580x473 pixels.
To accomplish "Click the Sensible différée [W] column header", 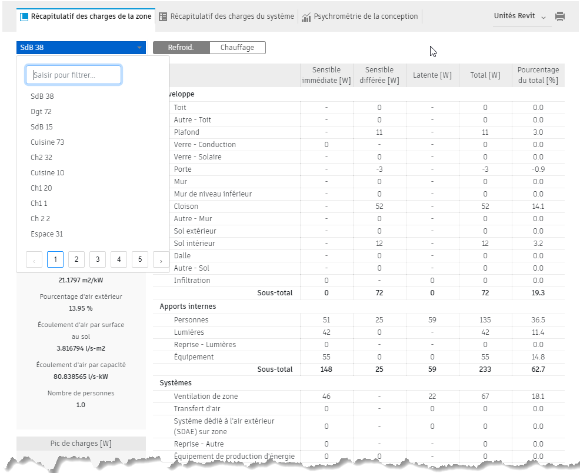I will [x=379, y=75].
